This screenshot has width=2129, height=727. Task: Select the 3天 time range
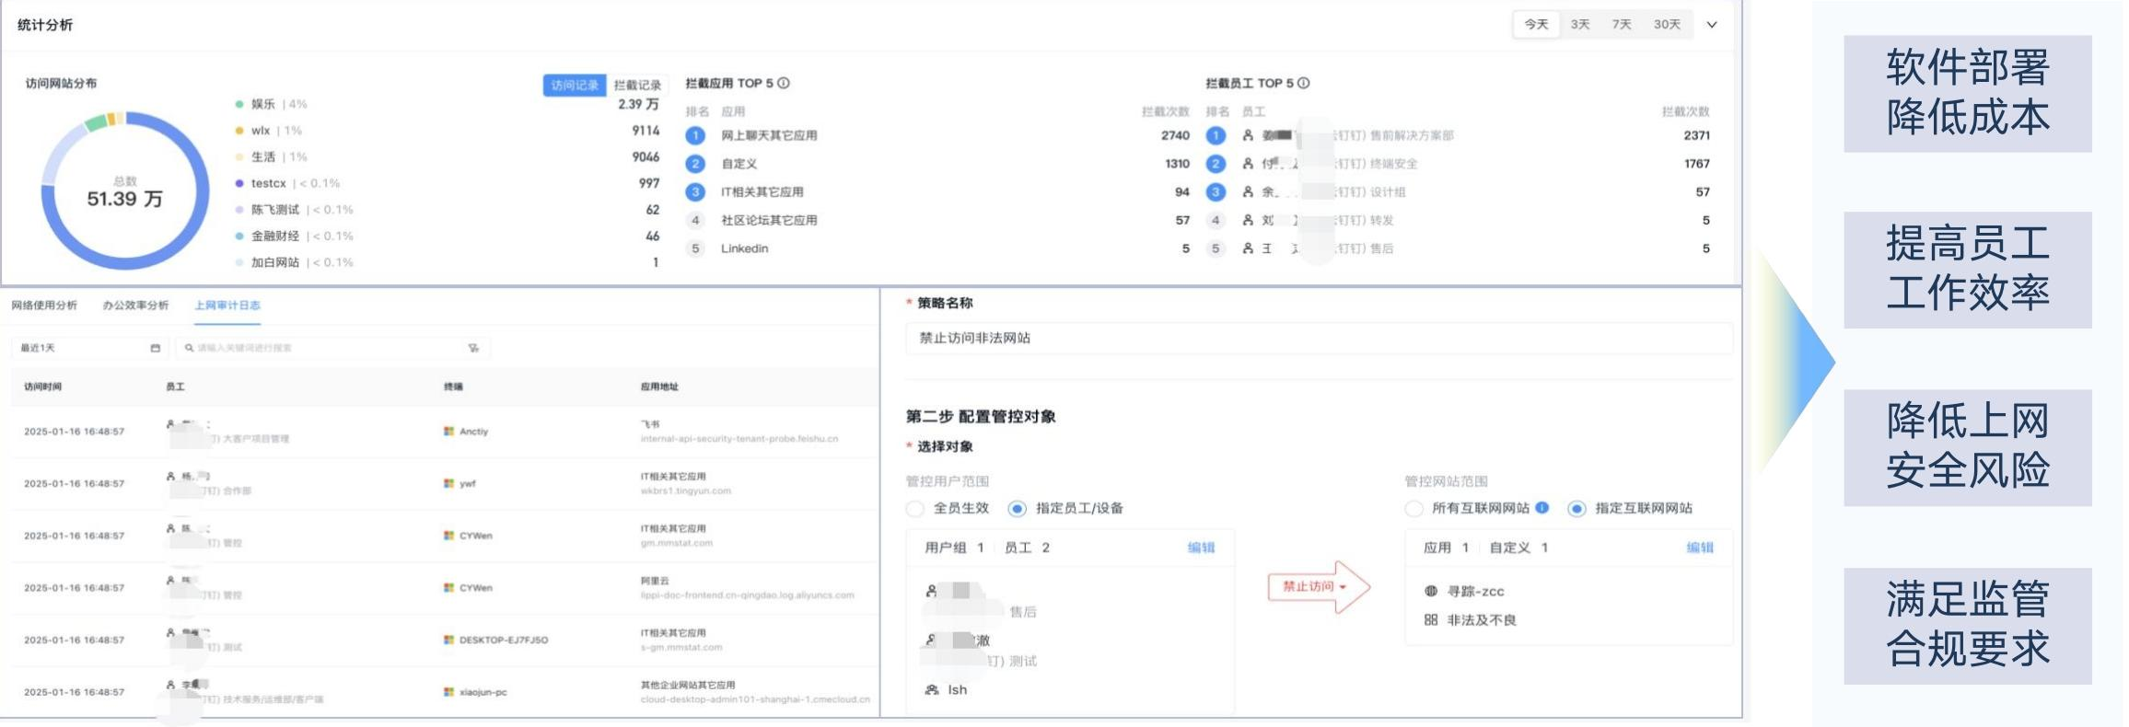[x=1580, y=25]
